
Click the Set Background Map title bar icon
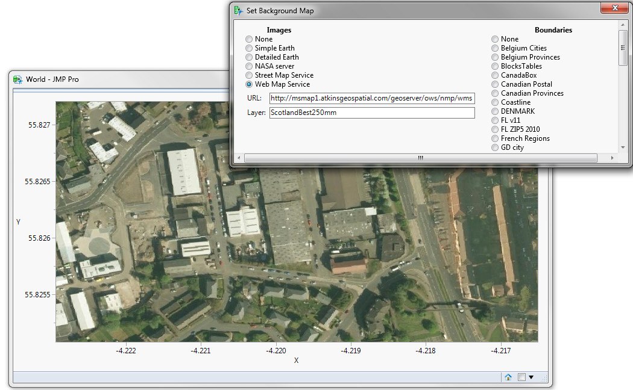(x=239, y=10)
